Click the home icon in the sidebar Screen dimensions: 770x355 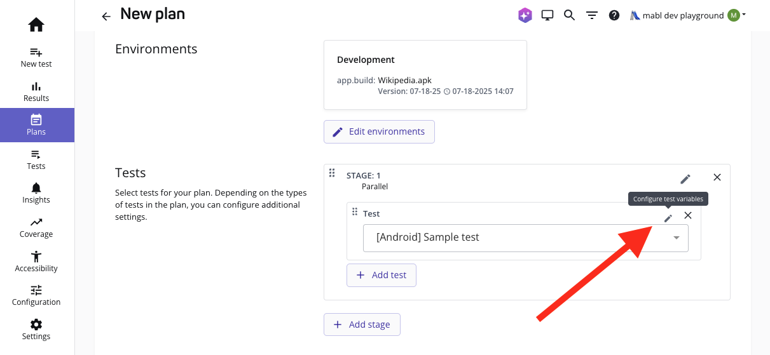(x=36, y=25)
